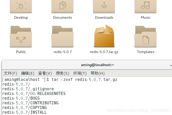This screenshot has width=172, height=115.
Task: Click the redis-5.0.7/INSTALL output line
Action: [25, 112]
